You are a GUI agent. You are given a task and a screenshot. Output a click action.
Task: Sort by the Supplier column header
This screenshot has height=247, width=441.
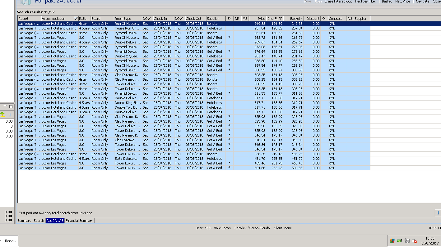click(x=216, y=19)
